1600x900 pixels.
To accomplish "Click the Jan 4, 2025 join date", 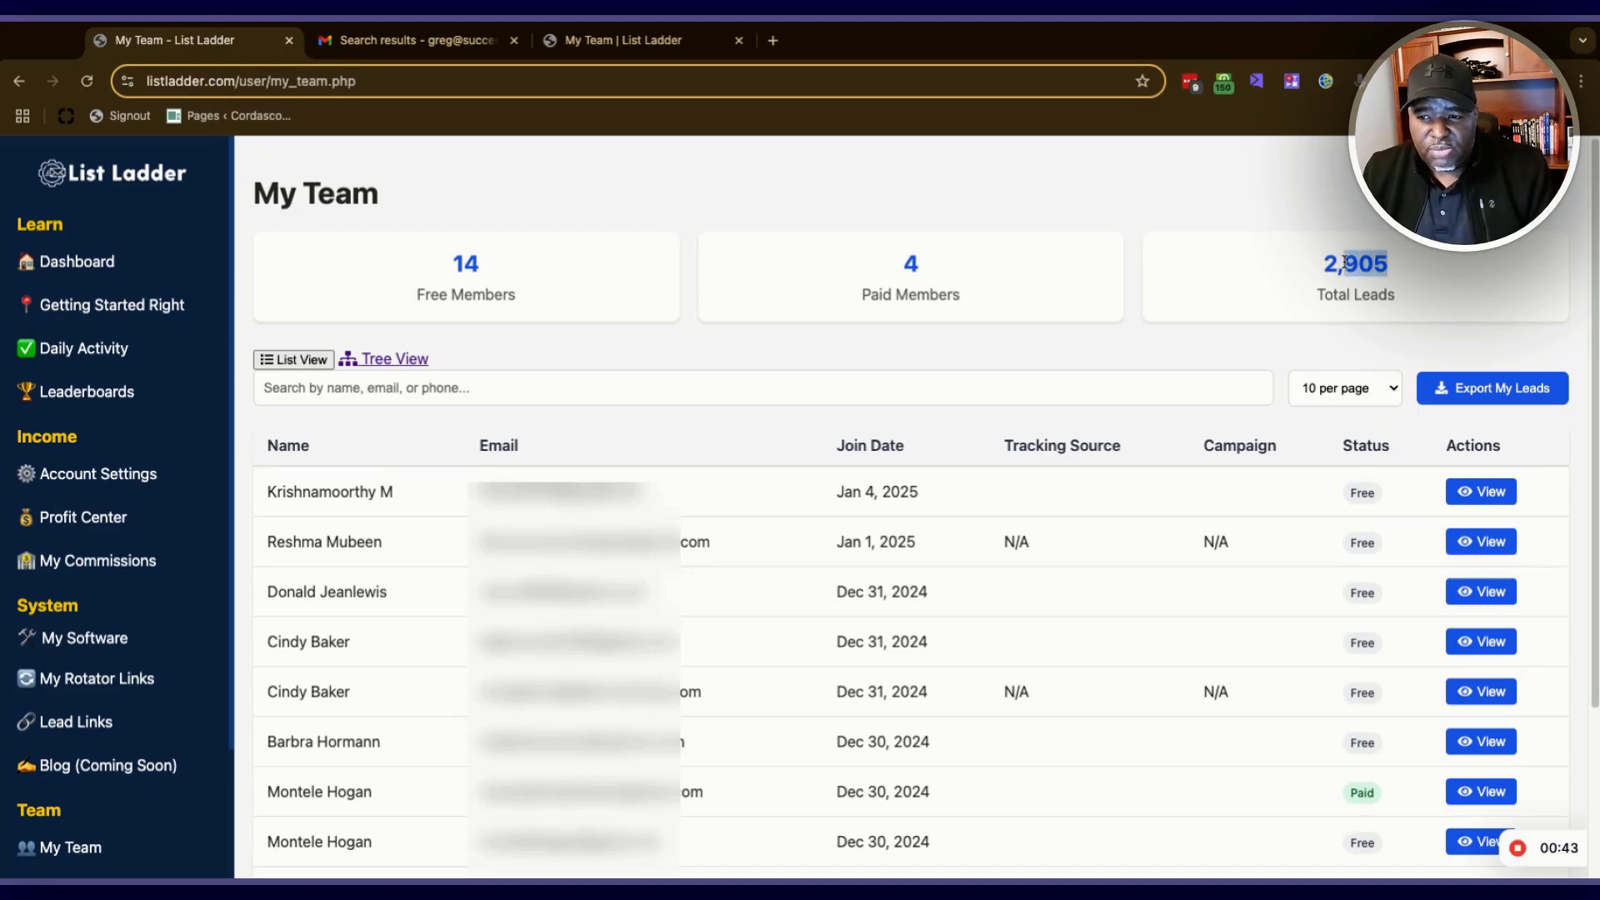I will [x=877, y=492].
